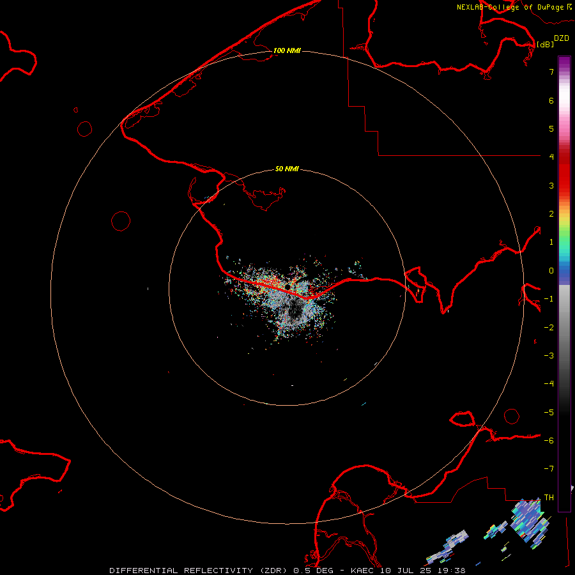Click the 3 value on the color scale

click(x=551, y=185)
